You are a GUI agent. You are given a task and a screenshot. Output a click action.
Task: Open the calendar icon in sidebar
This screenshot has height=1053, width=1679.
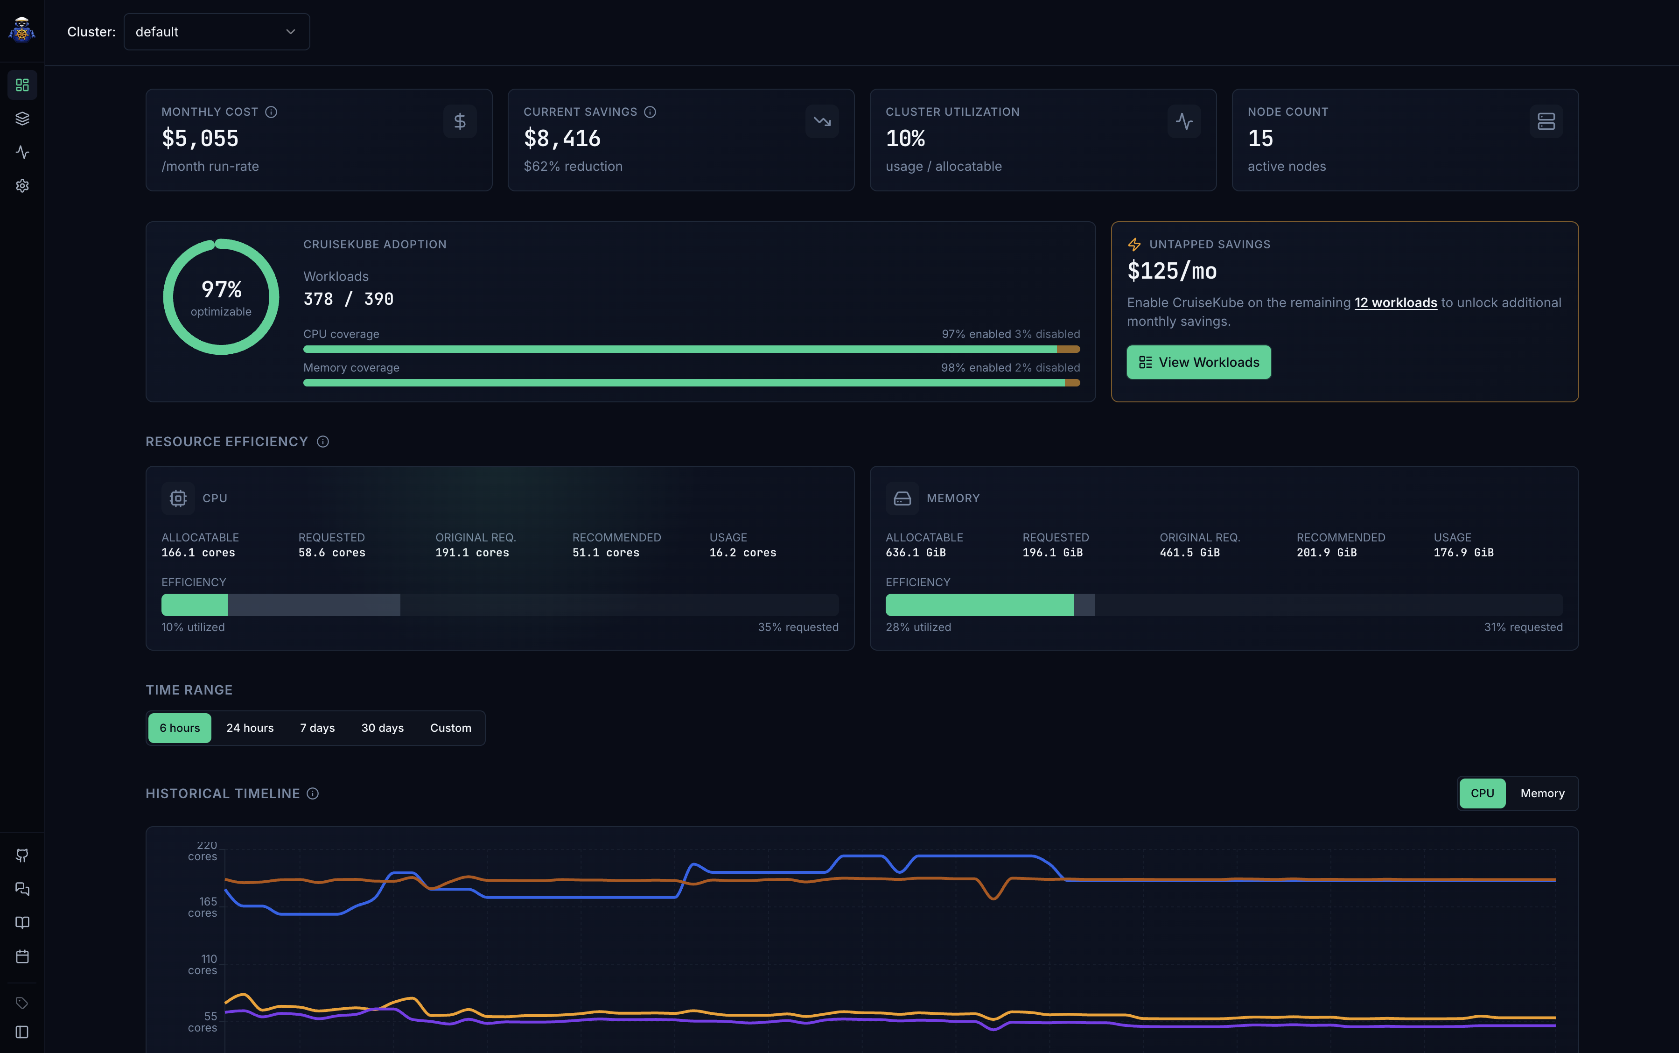[21, 956]
